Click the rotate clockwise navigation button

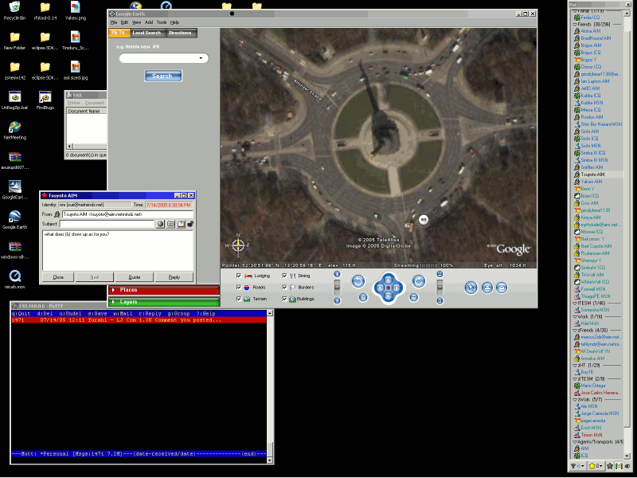click(x=420, y=281)
